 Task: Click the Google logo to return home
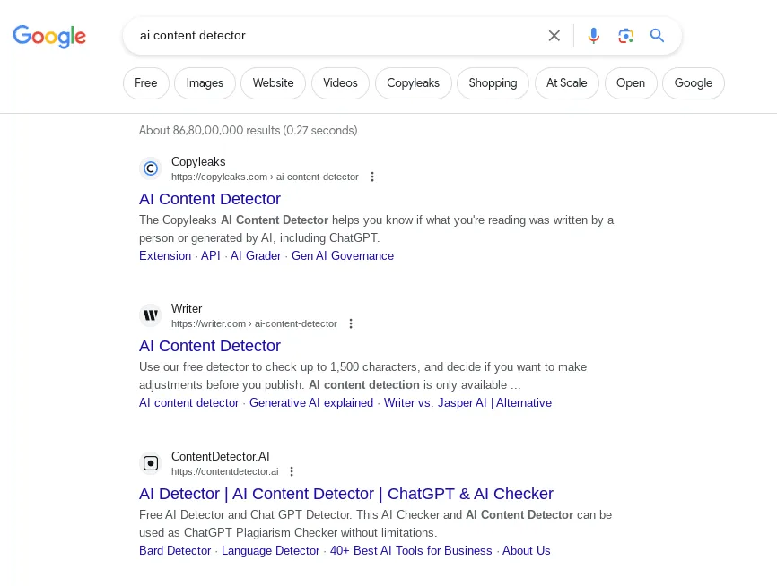(x=49, y=37)
